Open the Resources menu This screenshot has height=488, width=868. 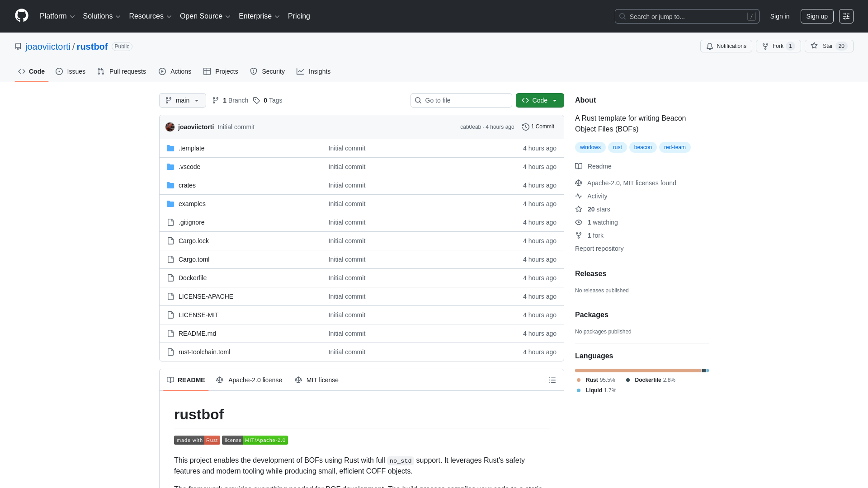click(x=150, y=16)
